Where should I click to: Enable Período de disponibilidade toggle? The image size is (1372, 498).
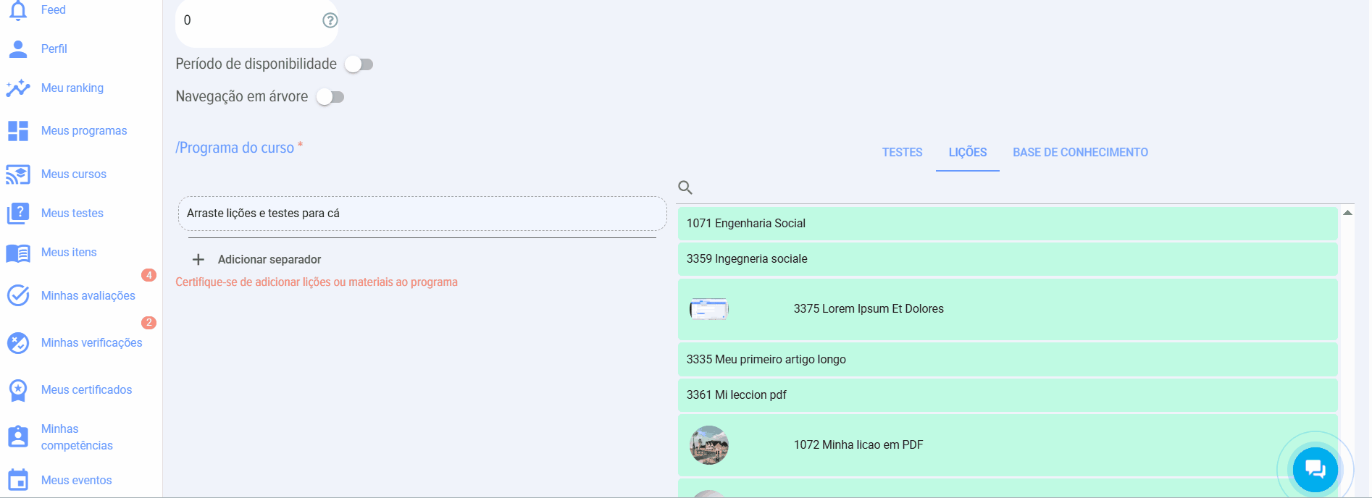[x=359, y=64]
